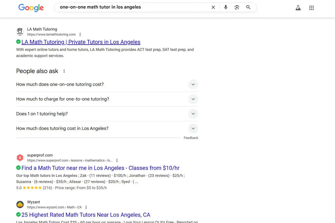Viewport: 335px width, 223px height.
Task: Visit the Wyzant highest rated tutors result
Action: pyautogui.click(x=86, y=215)
